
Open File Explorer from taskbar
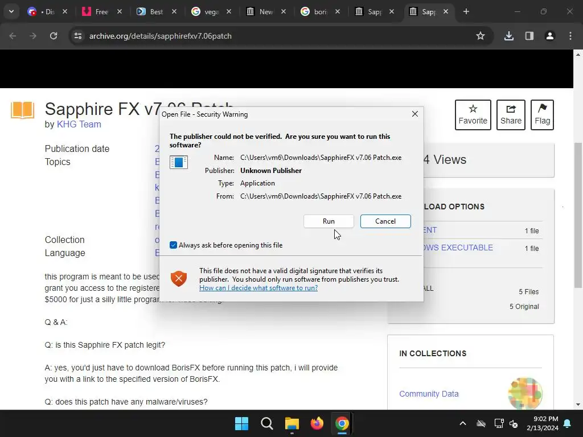[292, 423]
